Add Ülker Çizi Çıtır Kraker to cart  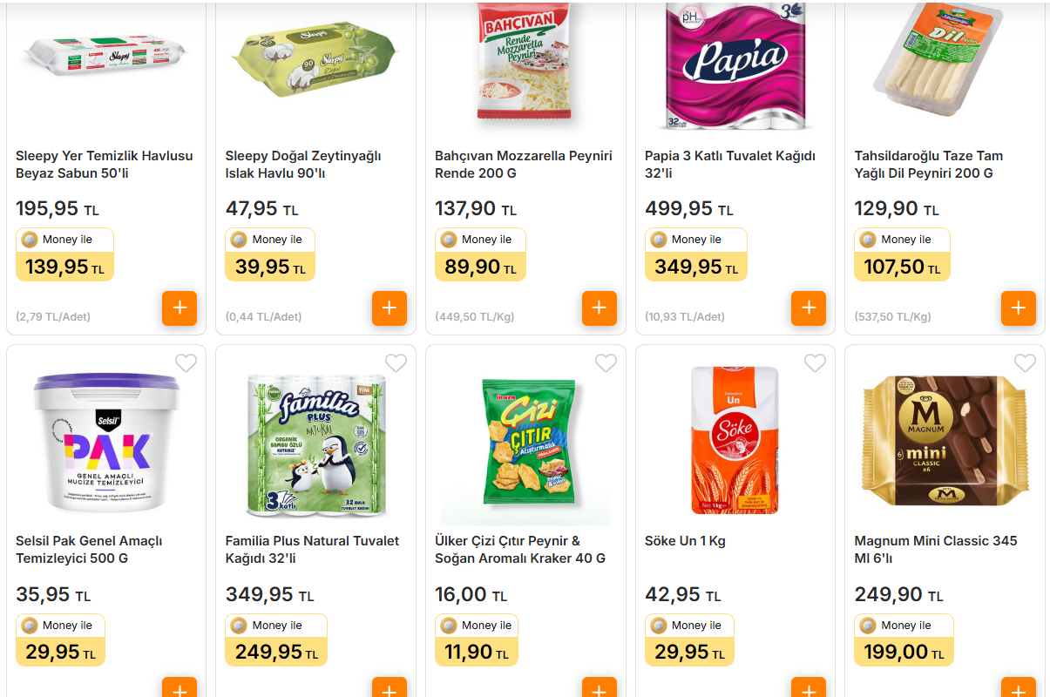[x=599, y=689]
